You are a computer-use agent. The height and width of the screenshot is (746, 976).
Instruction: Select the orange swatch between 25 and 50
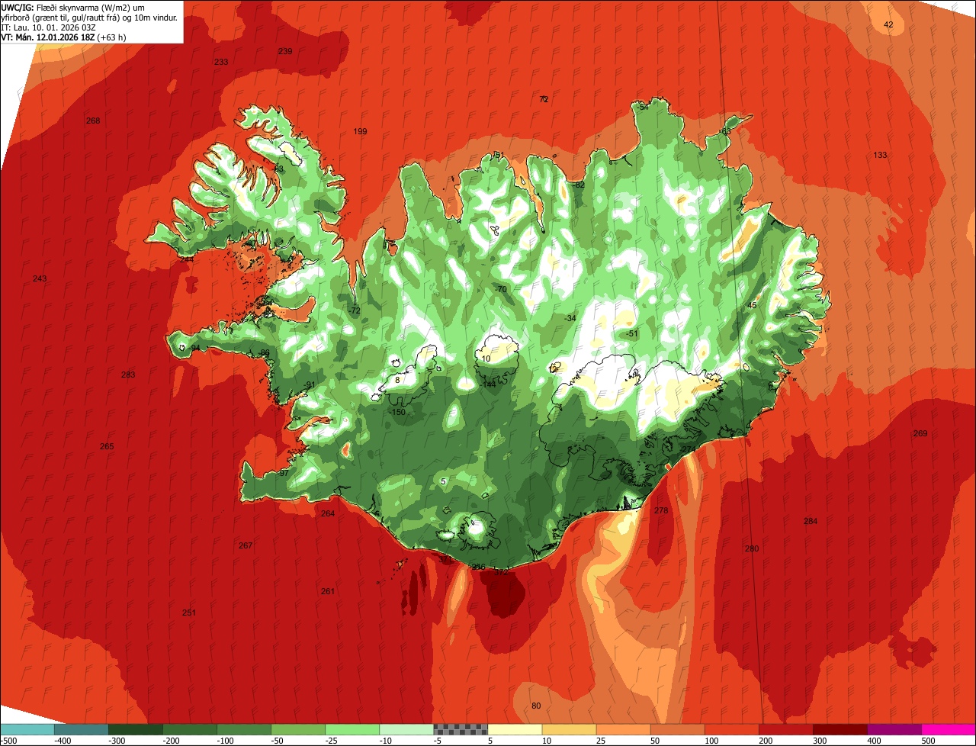623,729
